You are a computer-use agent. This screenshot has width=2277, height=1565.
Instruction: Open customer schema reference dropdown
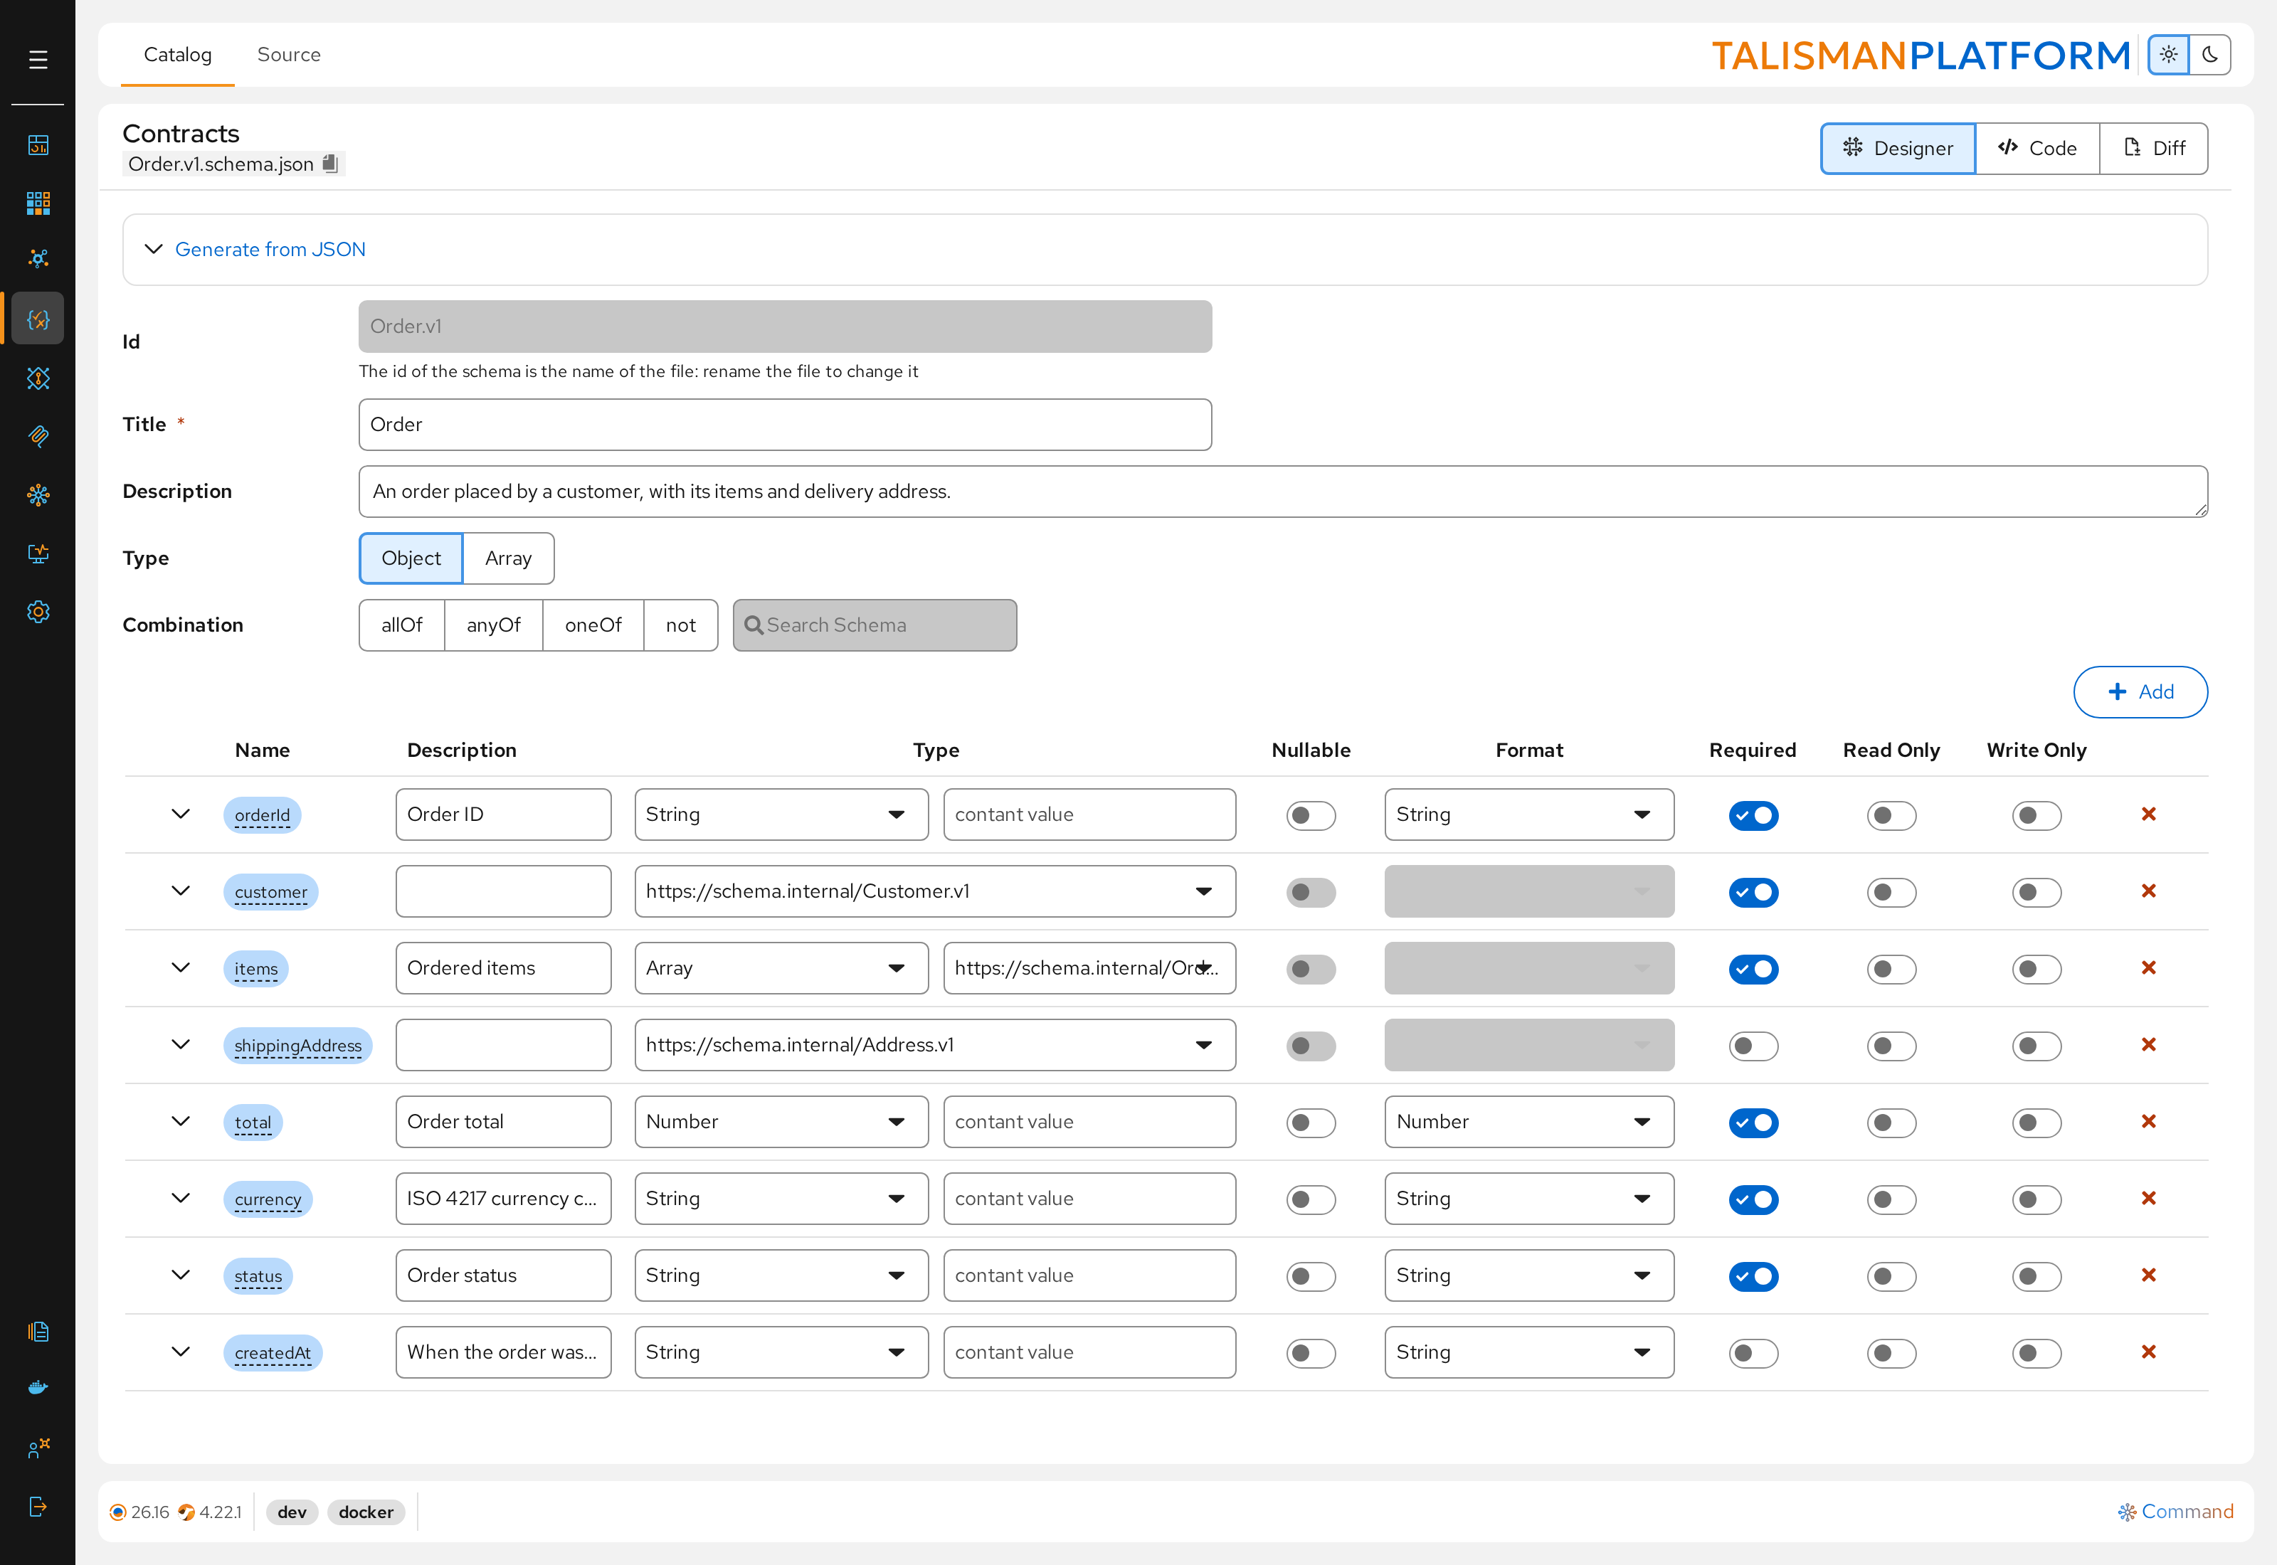(x=934, y=891)
